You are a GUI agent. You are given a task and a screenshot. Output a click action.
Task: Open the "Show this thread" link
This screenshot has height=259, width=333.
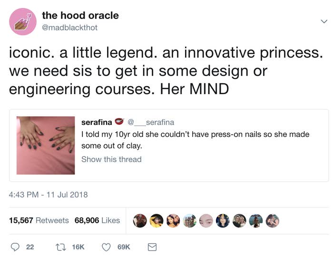111,159
